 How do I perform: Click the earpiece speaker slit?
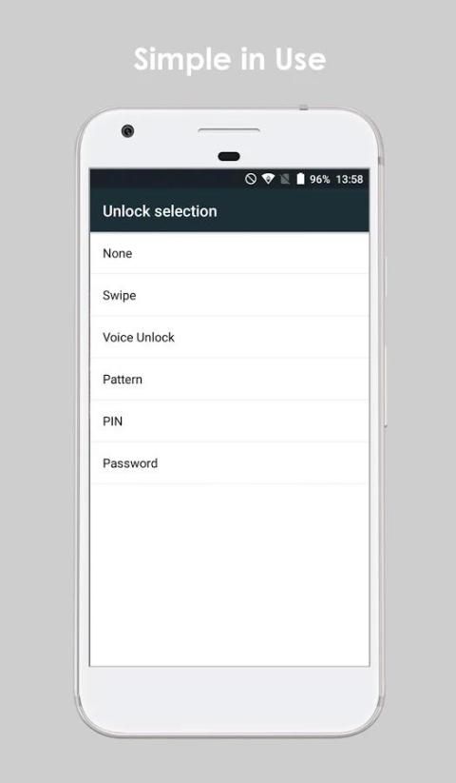point(229,130)
